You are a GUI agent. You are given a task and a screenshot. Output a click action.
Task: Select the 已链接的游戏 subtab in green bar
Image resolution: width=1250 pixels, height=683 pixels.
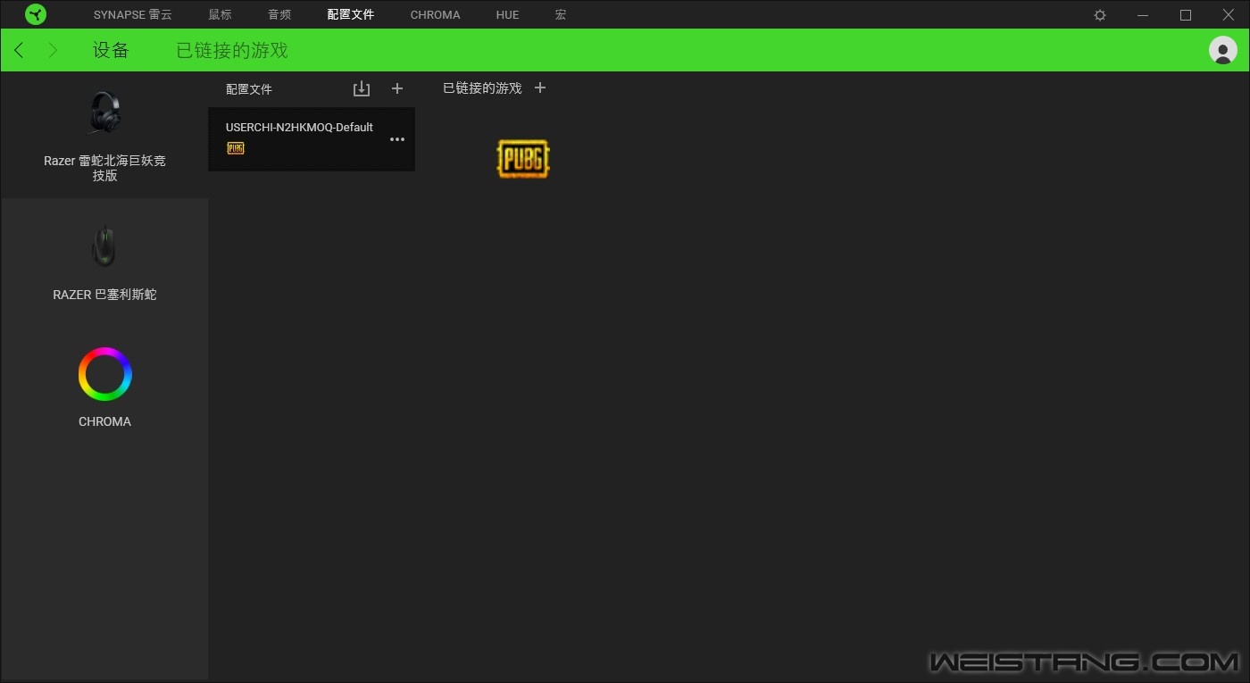point(232,50)
